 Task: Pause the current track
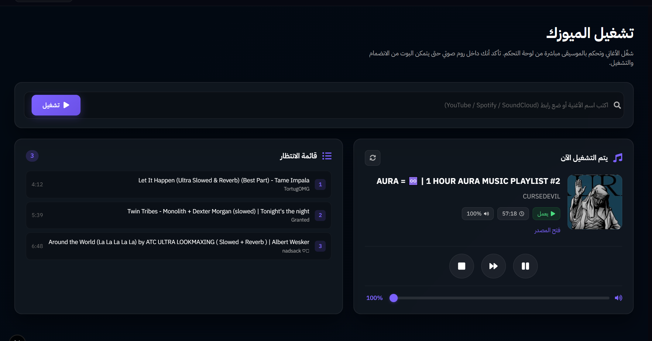pyautogui.click(x=525, y=266)
